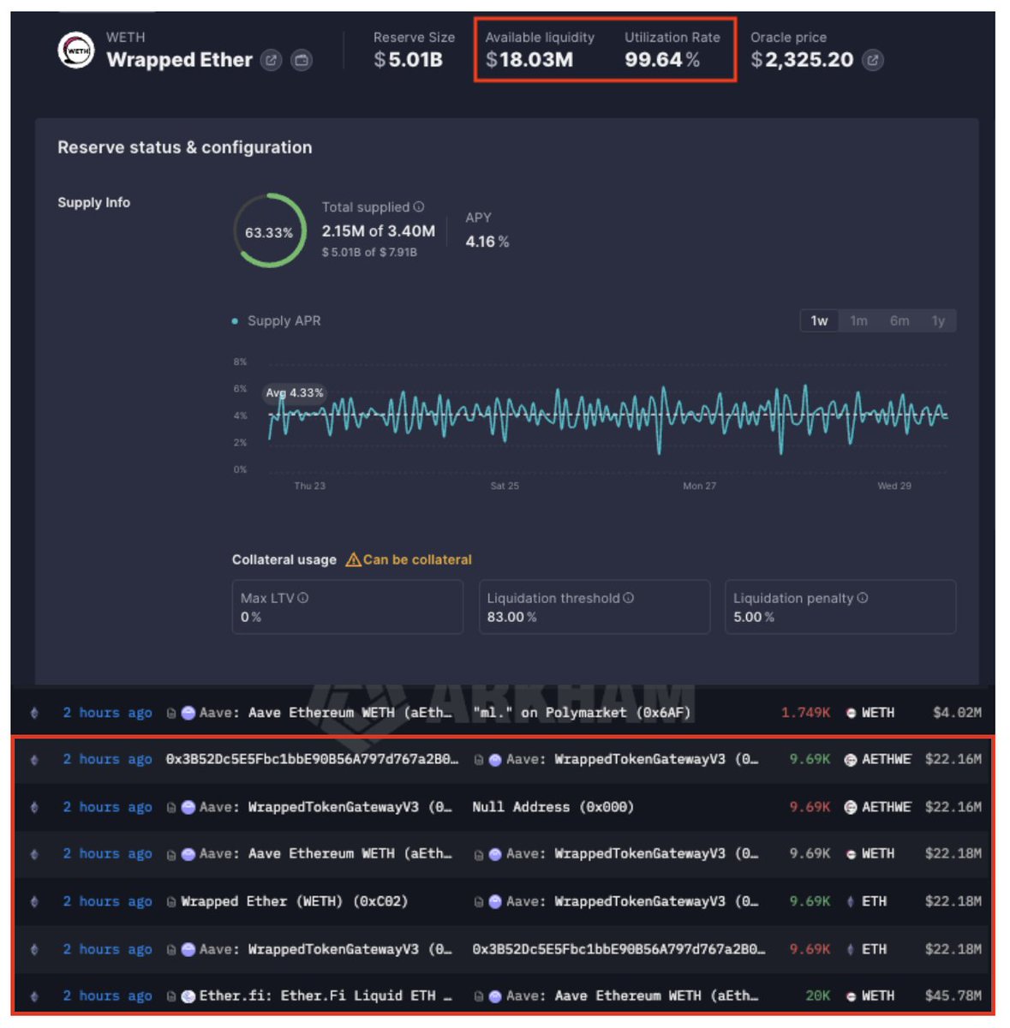This screenshot has height=1028, width=1010.
Task: Click the $4.02M value in the Polymarket row
Action: click(957, 713)
